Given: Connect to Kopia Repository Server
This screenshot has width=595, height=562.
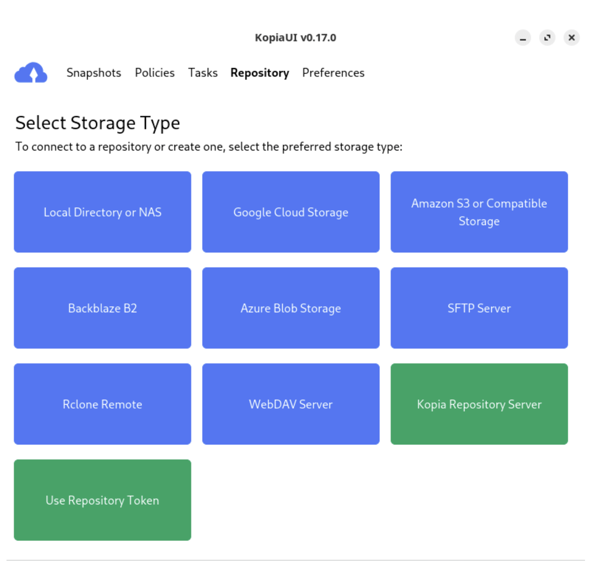Looking at the screenshot, I should pyautogui.click(x=479, y=404).
